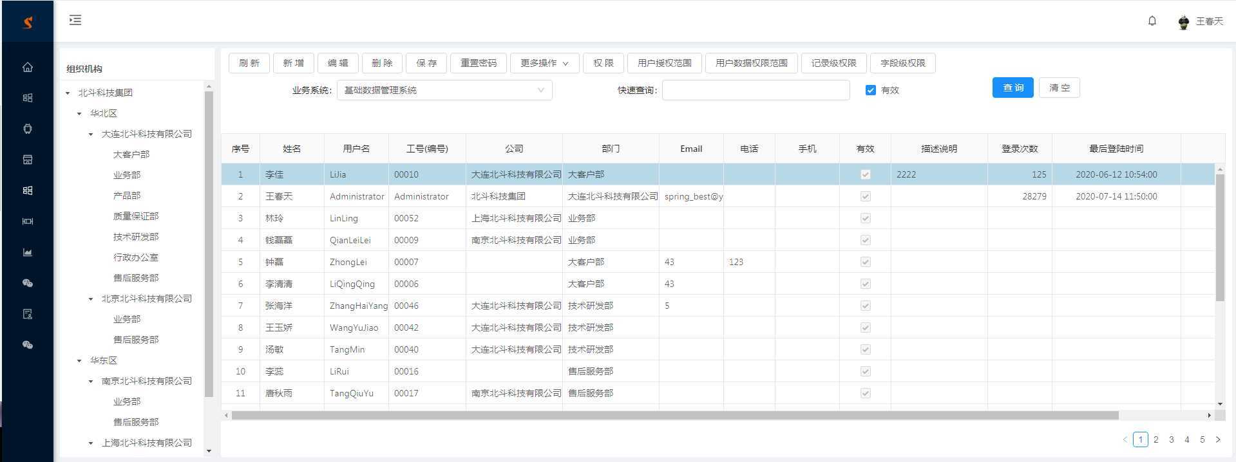Screen dimensions: 1236x462
Task: Toggle the 有效 checkbox in the 李佳 row
Action: (x=865, y=174)
